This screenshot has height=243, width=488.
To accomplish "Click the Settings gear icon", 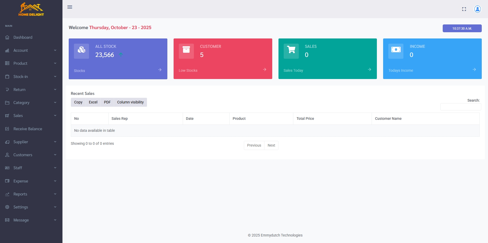I will click(x=7, y=207).
